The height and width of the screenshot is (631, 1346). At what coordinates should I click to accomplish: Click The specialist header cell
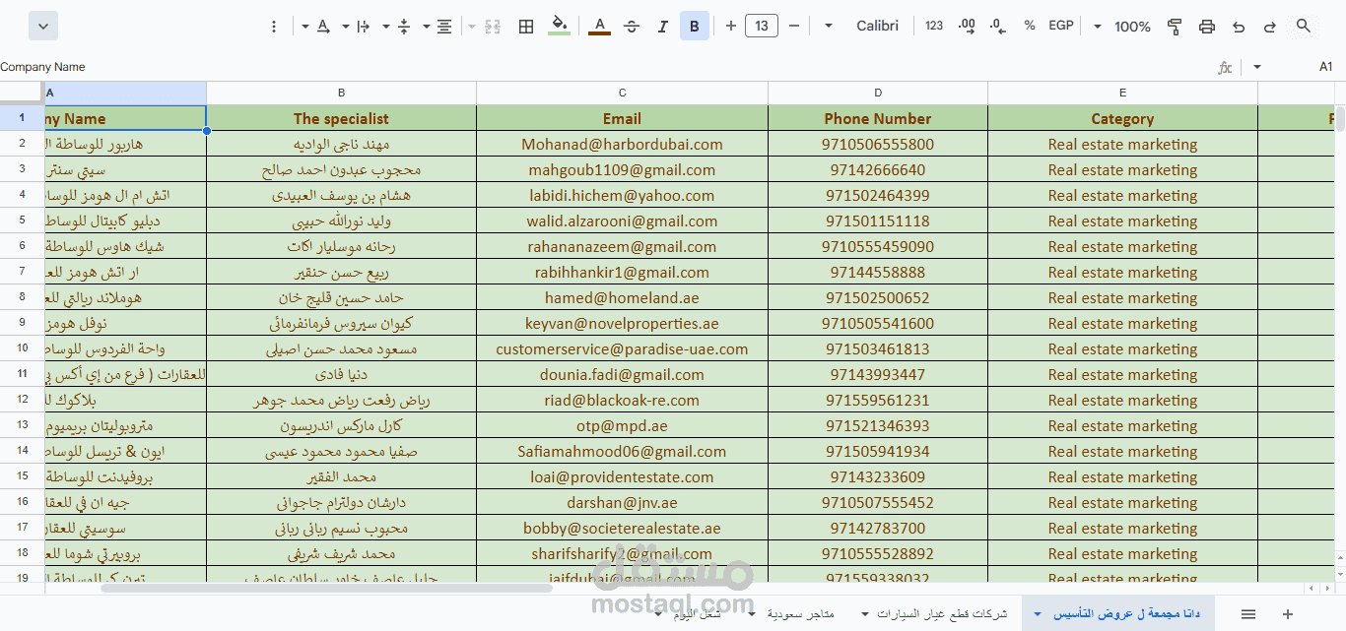pos(341,118)
